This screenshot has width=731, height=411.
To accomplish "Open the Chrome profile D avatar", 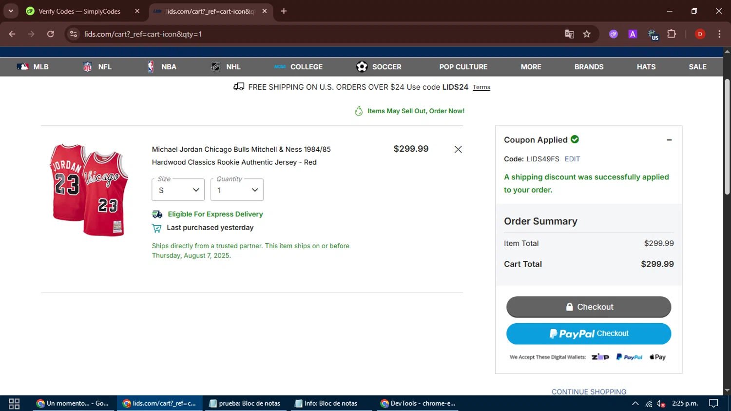I will [700, 34].
